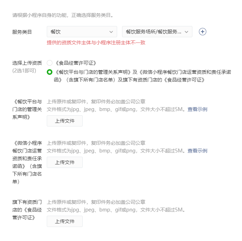The height and width of the screenshot is (241, 242).
Task: Open 查看示例 for the 管理关系声明
Action: coord(197,109)
